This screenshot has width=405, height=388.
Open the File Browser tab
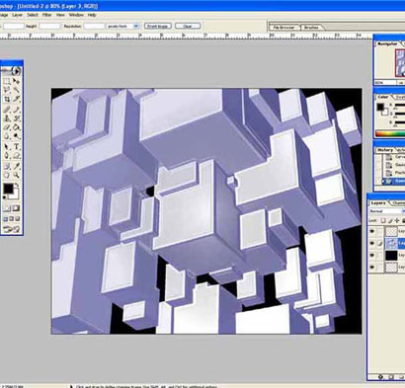(x=284, y=28)
